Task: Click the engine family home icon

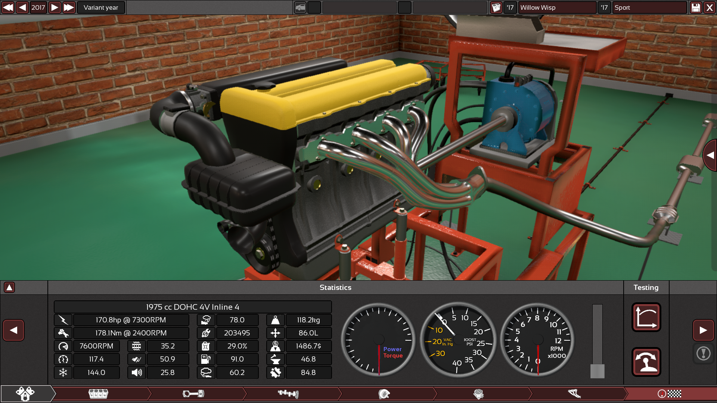Action: [x=25, y=394]
